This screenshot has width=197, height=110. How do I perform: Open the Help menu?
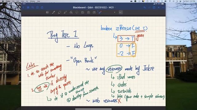38,1
